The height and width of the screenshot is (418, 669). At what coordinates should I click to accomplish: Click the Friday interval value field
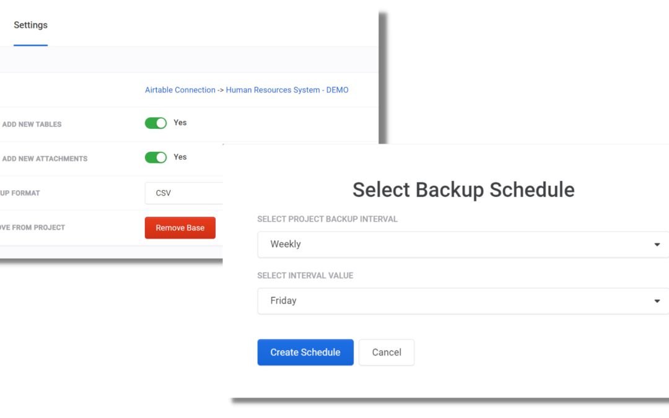tap(434, 300)
